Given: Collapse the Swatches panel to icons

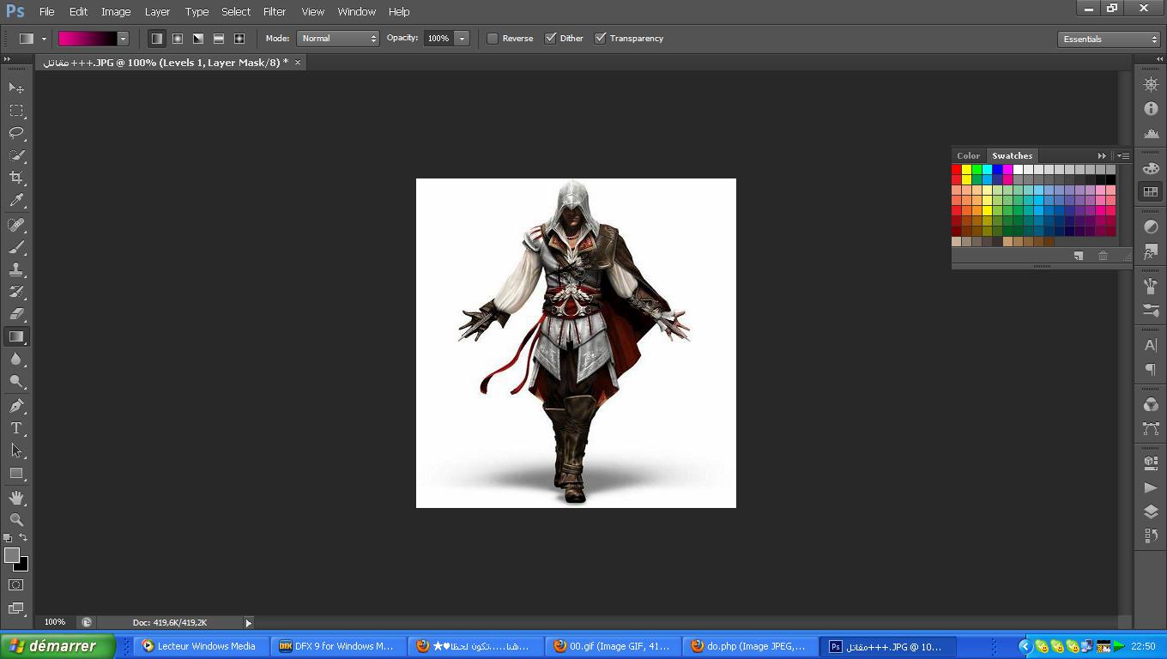Looking at the screenshot, I should click(1102, 156).
